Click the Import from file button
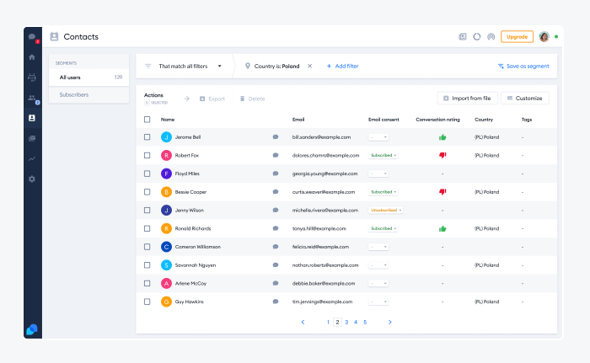This screenshot has width=590, height=363. pyautogui.click(x=467, y=99)
